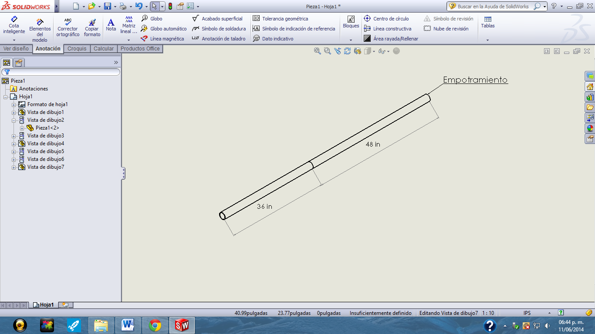Image resolution: width=595 pixels, height=334 pixels.
Task: Select Vista de dibujo4 in tree
Action: click(46, 144)
